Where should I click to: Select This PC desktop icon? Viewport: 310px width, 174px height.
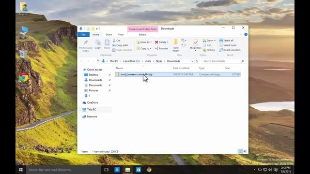click(24, 32)
